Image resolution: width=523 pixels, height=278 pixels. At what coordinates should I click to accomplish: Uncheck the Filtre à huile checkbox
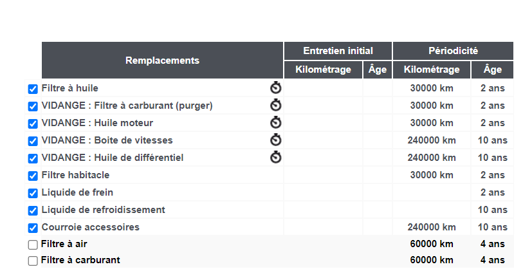tap(33, 89)
